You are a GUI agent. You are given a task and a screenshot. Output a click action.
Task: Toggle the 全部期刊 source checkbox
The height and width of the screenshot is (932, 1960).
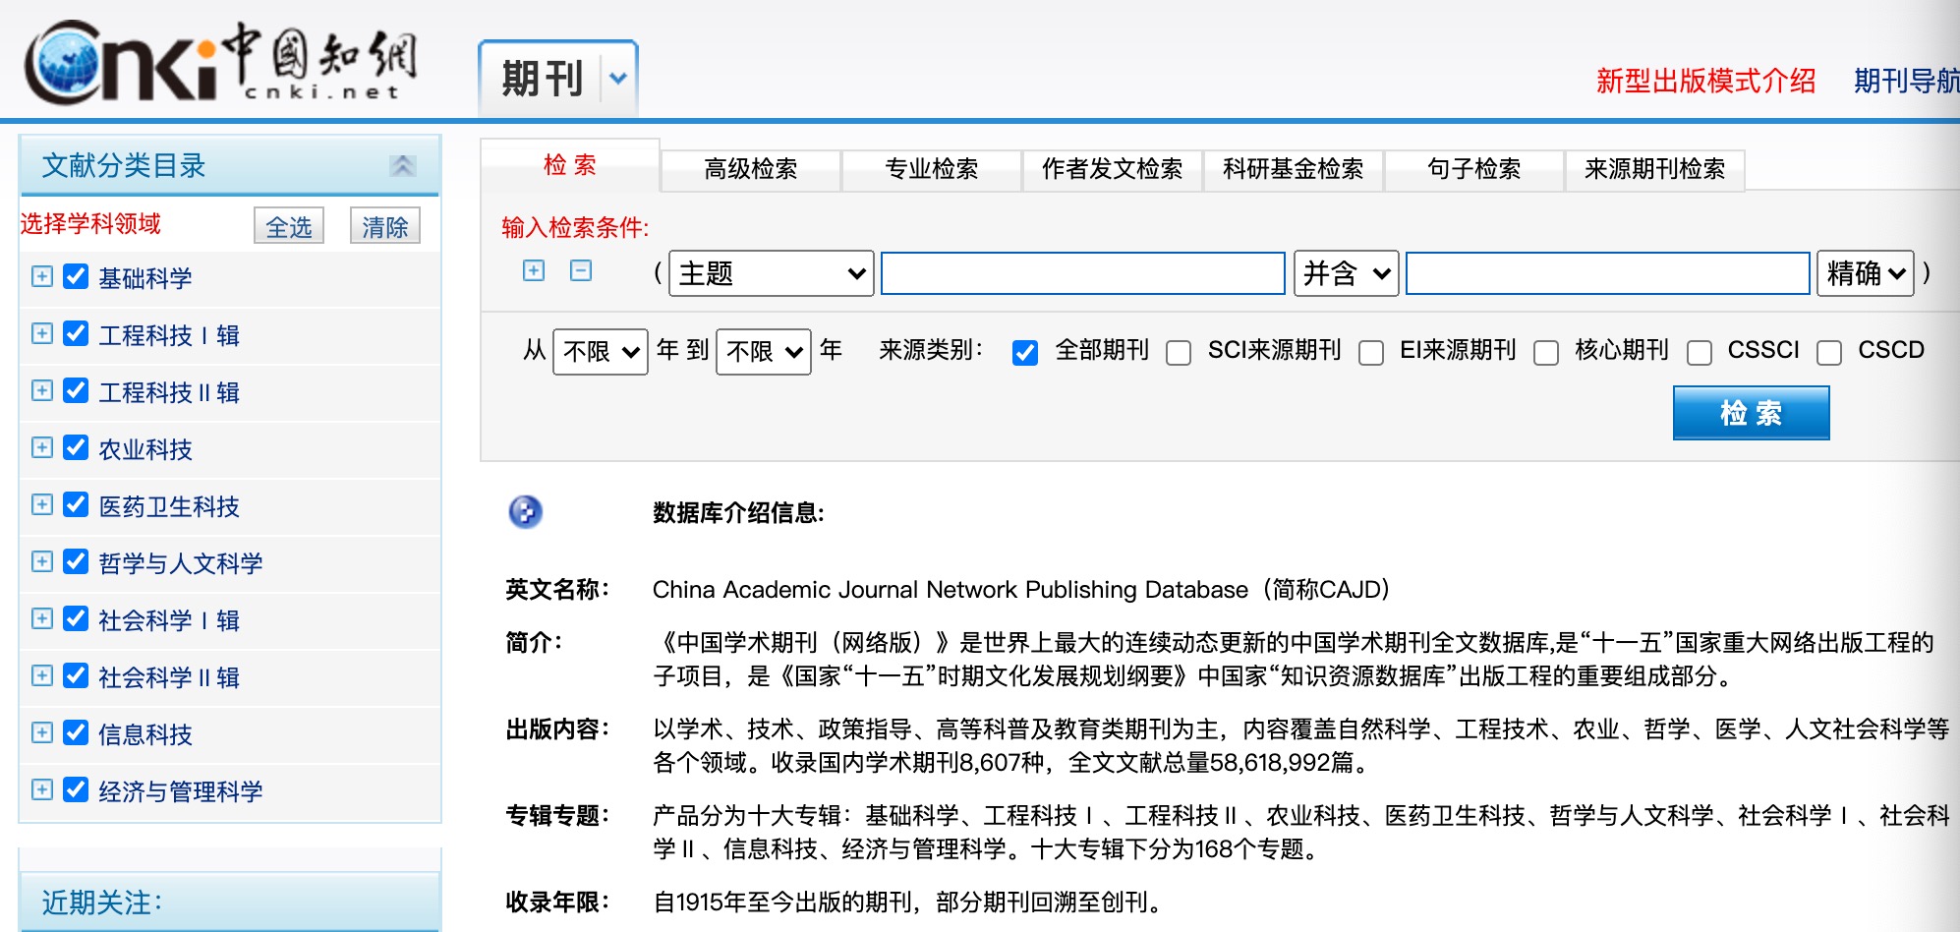tap(1025, 352)
